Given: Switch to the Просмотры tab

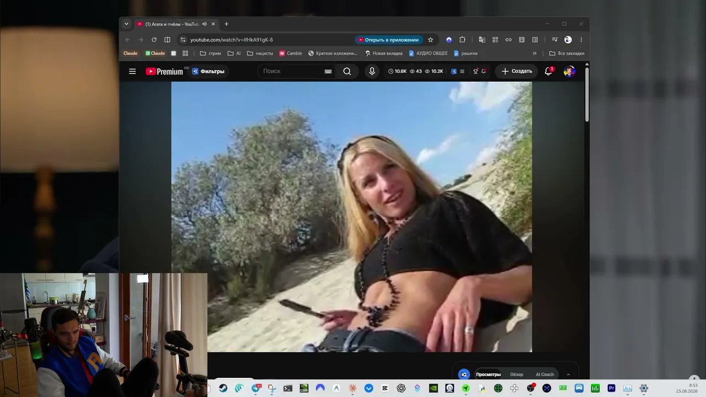Looking at the screenshot, I should click(488, 374).
